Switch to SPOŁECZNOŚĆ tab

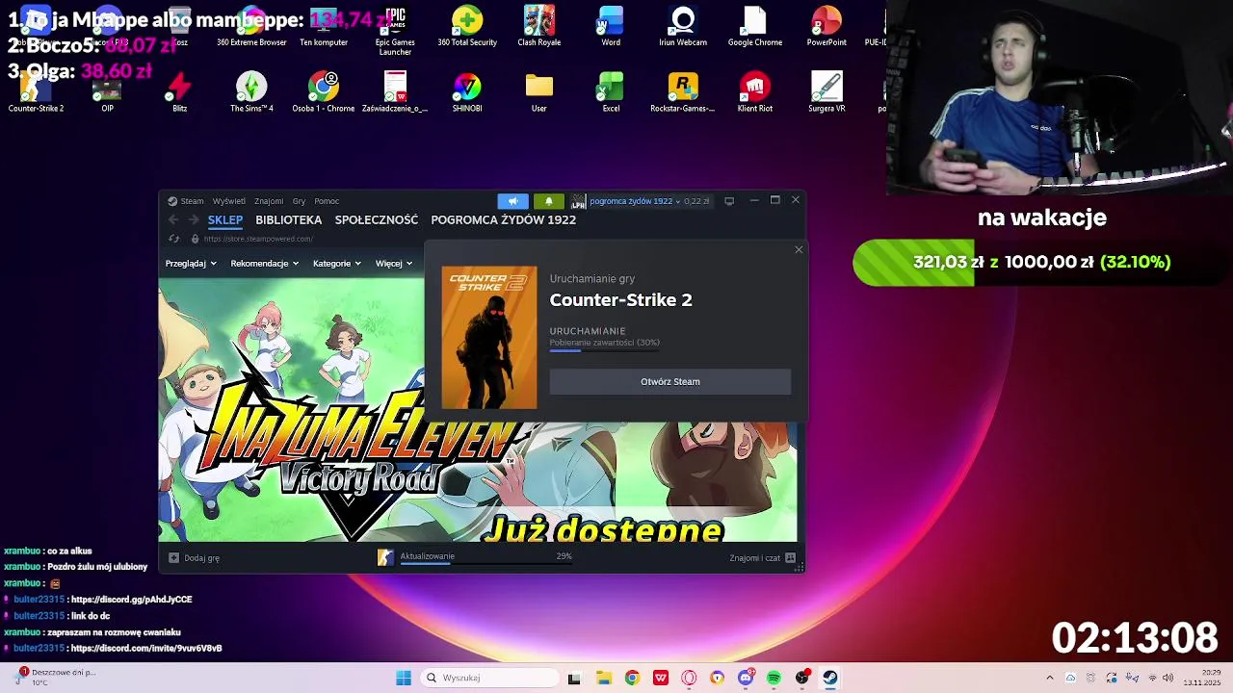tap(377, 219)
